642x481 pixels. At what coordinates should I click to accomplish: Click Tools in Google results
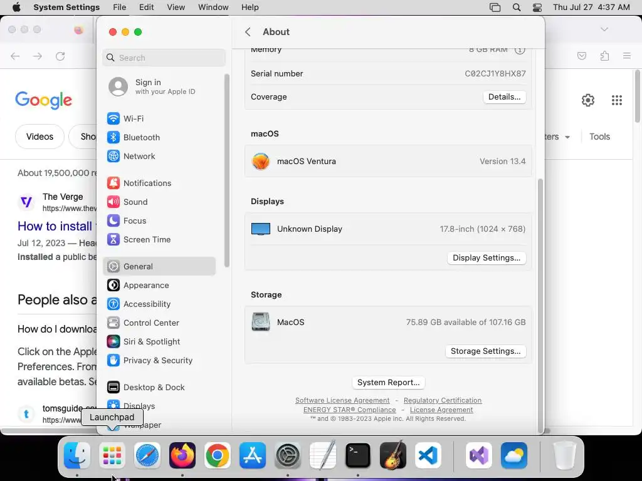[599, 137]
